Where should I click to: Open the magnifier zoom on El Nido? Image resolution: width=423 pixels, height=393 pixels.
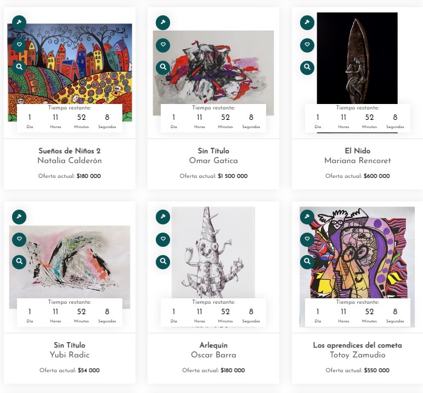(x=307, y=67)
